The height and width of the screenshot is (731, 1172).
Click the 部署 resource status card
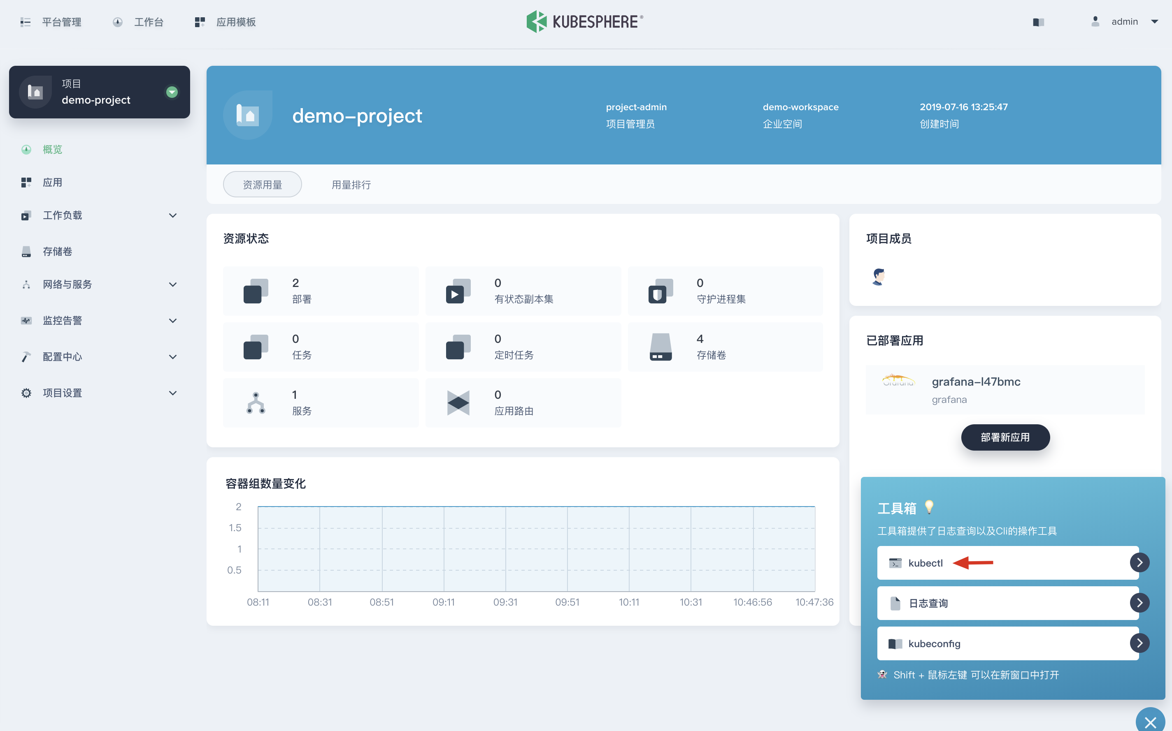pyautogui.click(x=321, y=291)
